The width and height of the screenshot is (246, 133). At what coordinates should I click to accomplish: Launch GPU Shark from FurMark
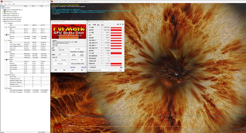tap(64, 60)
